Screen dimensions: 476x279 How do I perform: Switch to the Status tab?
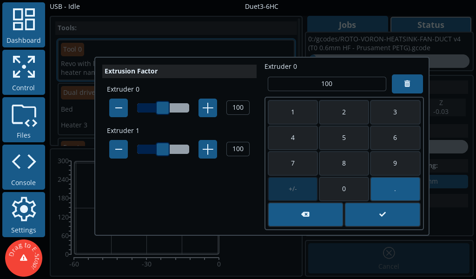coord(430,25)
